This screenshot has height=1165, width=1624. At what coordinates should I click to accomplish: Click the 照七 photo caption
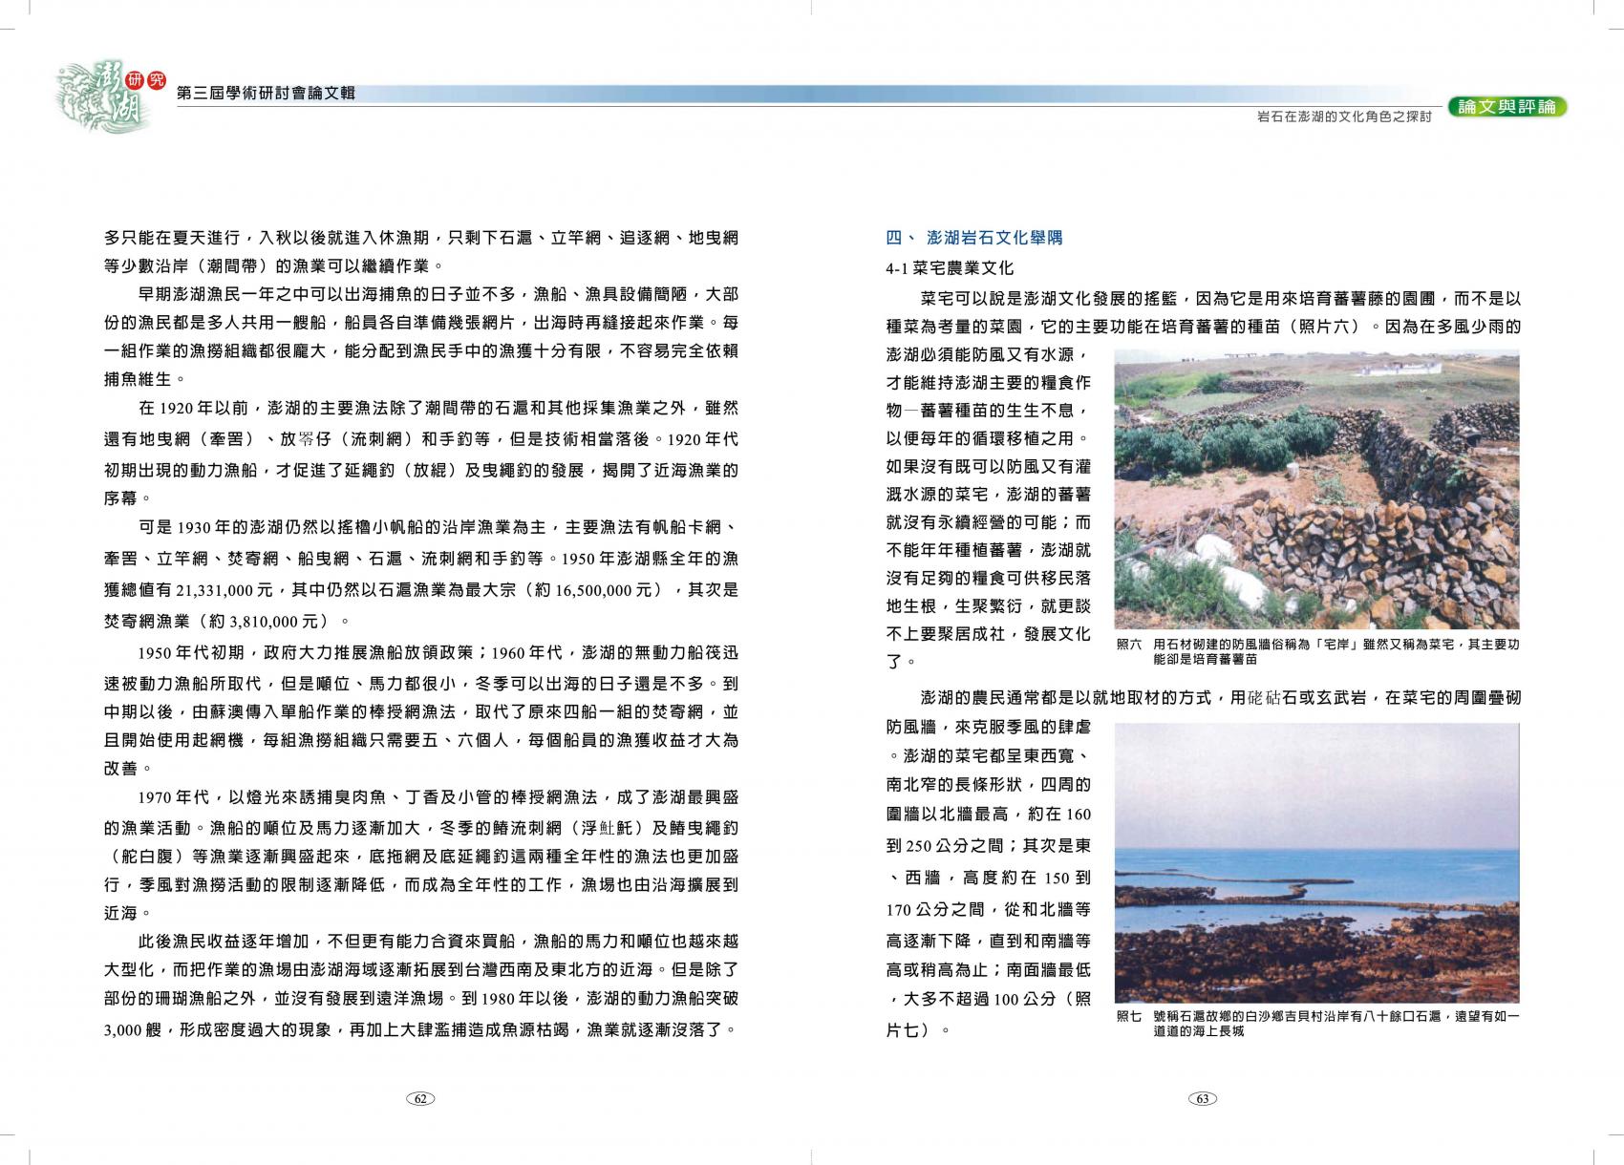tap(1316, 1024)
